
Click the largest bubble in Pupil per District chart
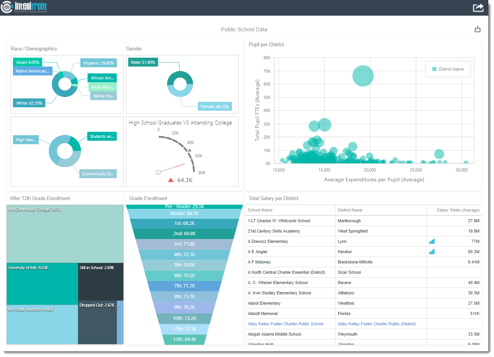[x=363, y=76]
